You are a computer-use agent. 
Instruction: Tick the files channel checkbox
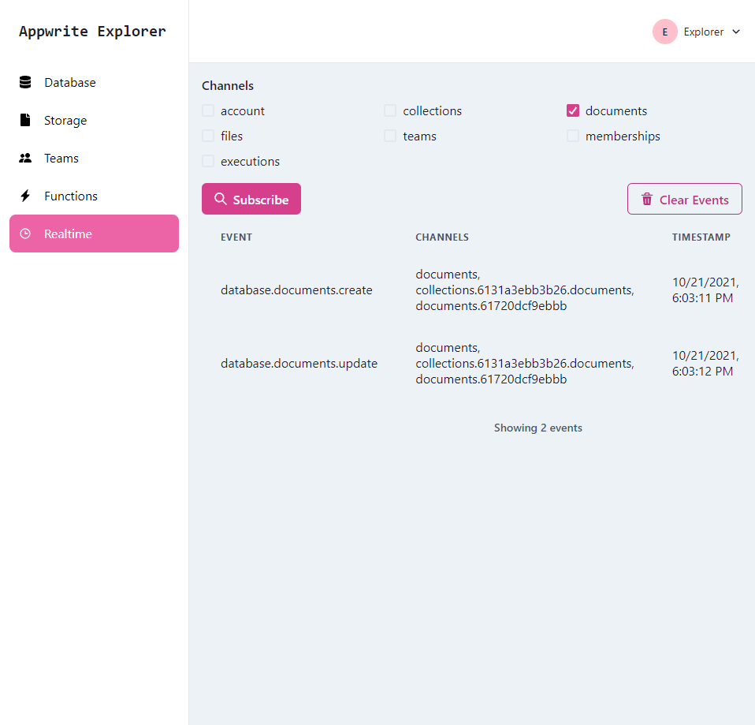click(x=208, y=136)
